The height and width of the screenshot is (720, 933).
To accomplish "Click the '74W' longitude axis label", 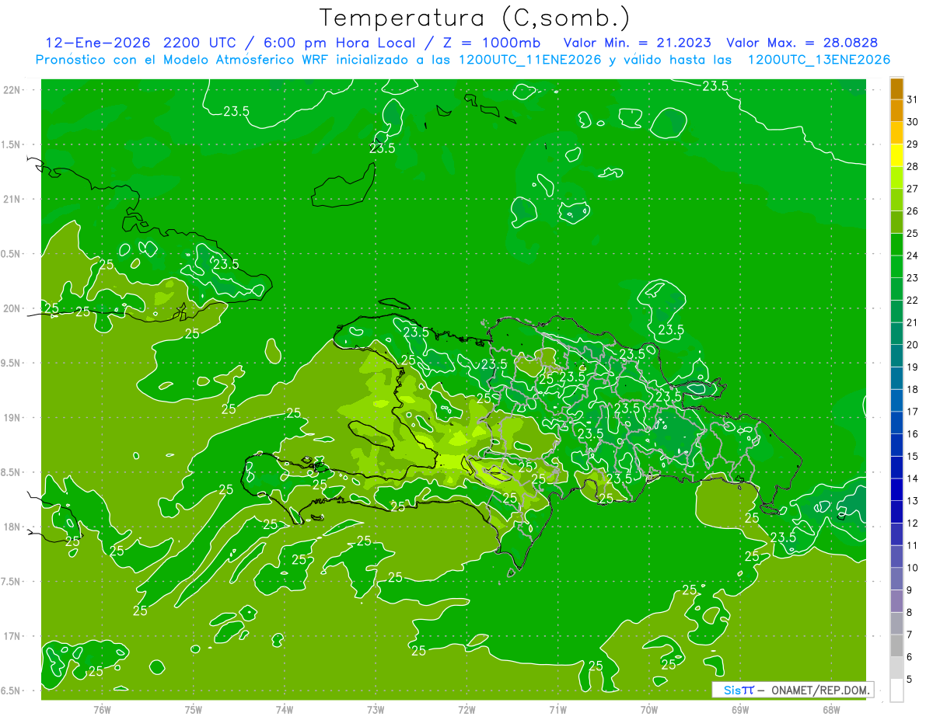I will tap(285, 710).
